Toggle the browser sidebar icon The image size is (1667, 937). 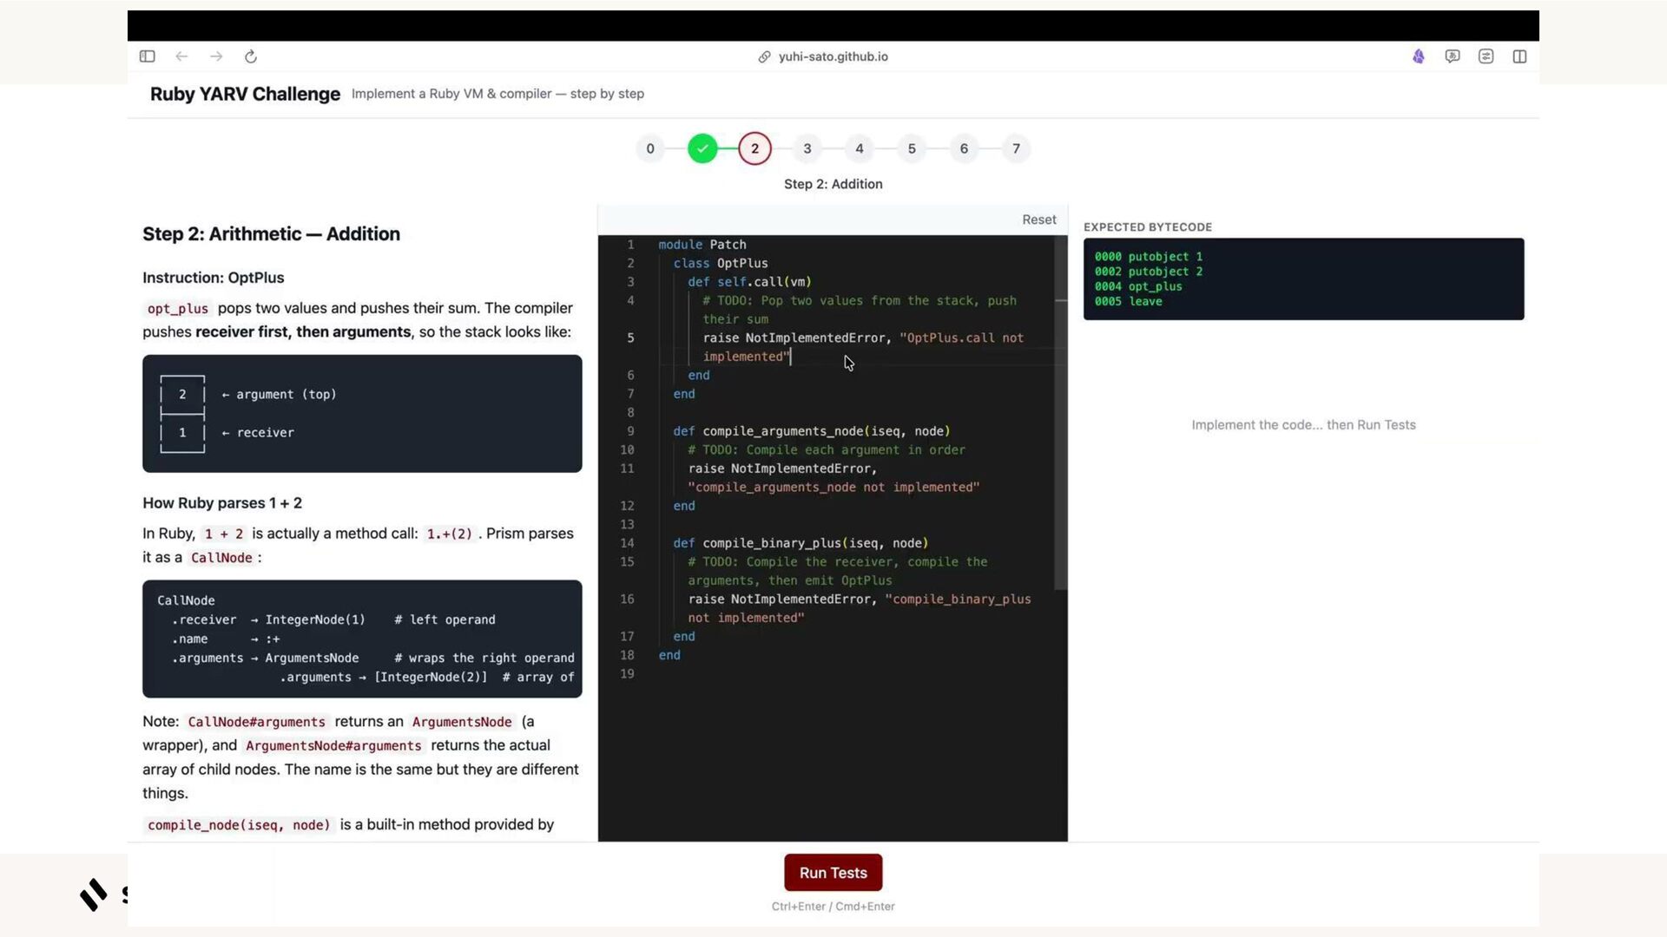[147, 56]
